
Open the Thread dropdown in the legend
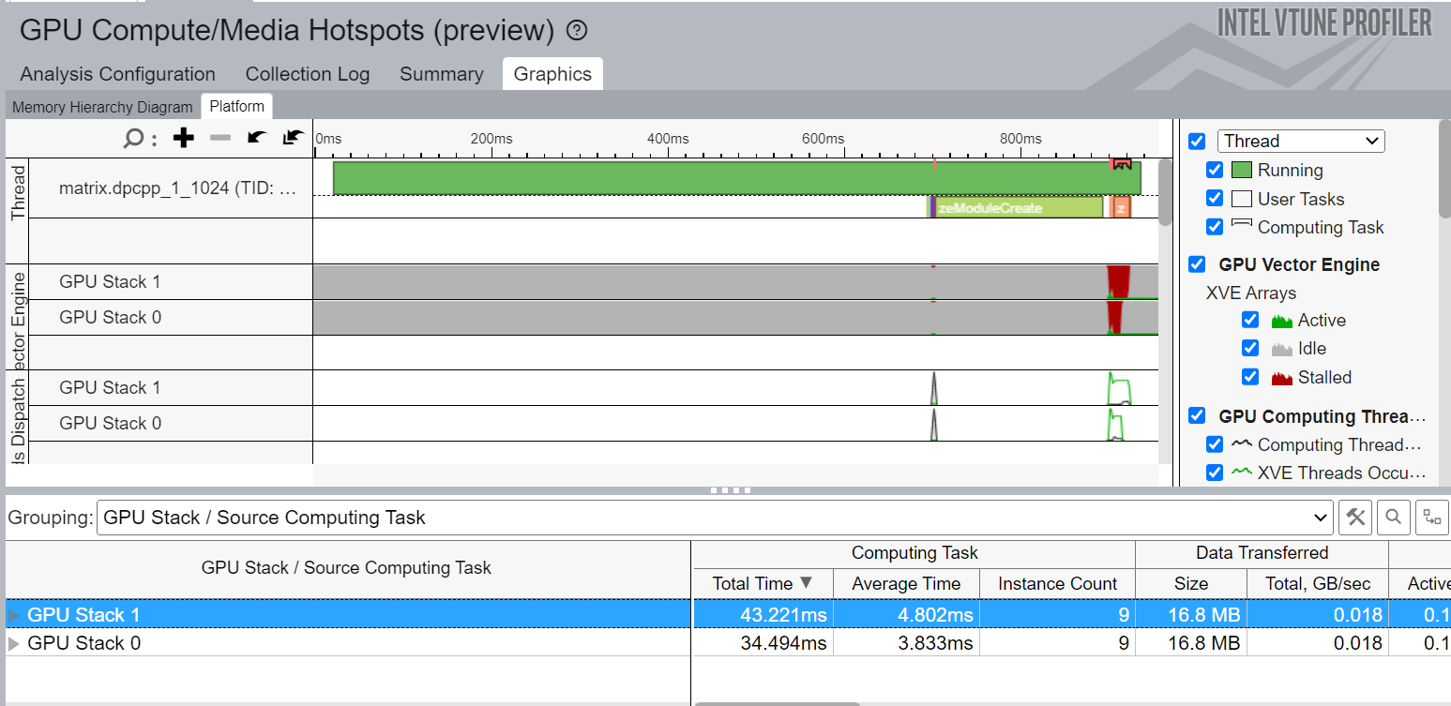(x=1301, y=141)
